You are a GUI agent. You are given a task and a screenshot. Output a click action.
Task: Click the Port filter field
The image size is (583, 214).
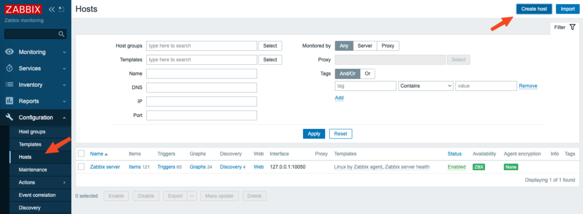tap(202, 115)
